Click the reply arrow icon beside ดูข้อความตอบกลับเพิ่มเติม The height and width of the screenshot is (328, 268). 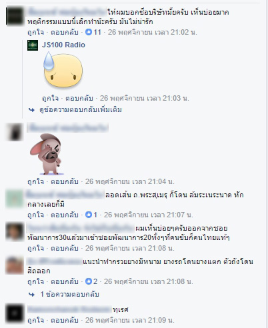point(31,110)
